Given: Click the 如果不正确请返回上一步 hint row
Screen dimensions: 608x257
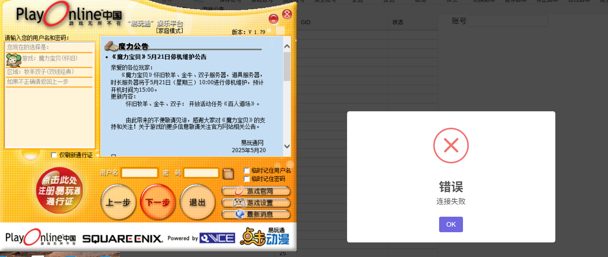Looking at the screenshot, I should (50, 82).
